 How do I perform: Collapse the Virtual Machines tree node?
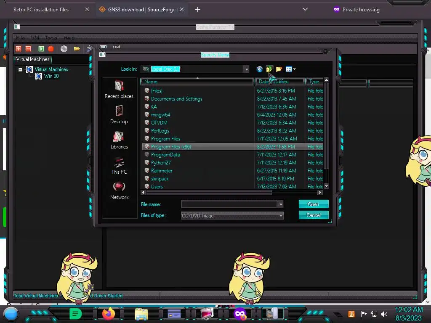point(20,69)
